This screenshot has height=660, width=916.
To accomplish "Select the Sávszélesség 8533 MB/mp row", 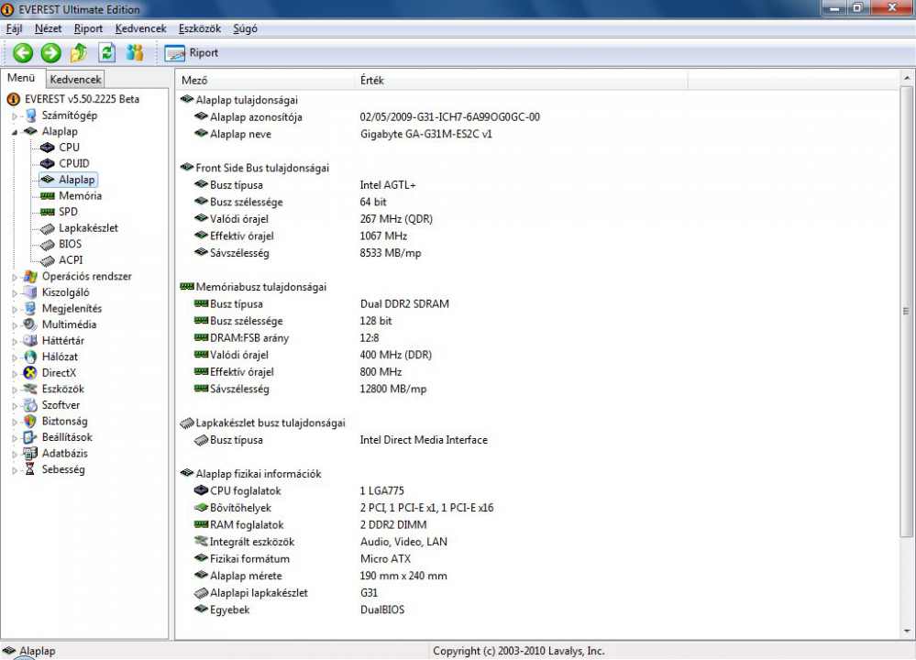I will click(x=308, y=254).
